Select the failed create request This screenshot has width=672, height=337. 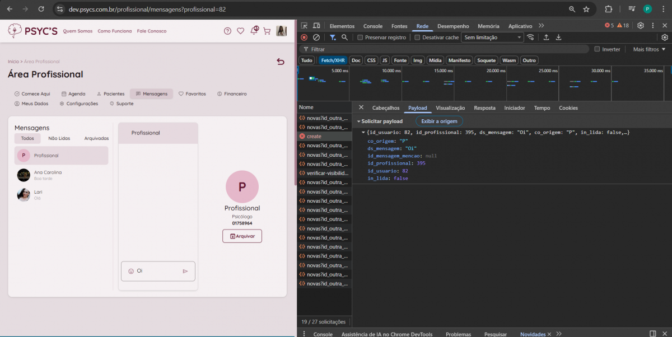coord(314,137)
